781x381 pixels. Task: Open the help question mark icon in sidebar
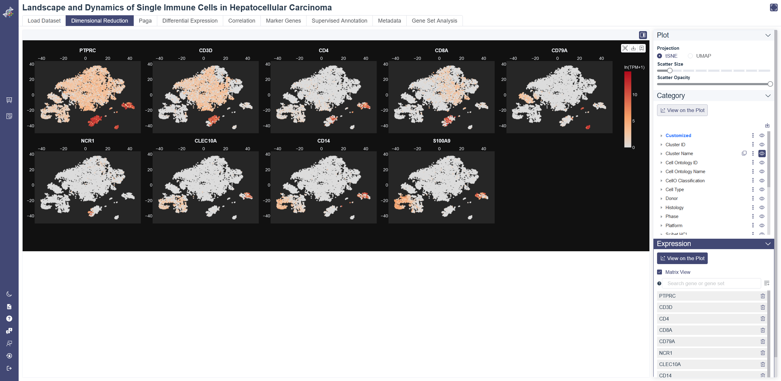pos(9,319)
